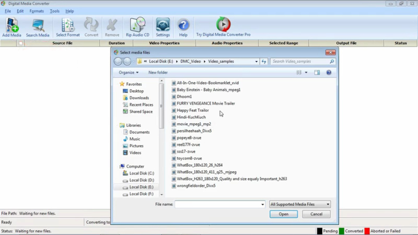The image size is (418, 235).
Task: Select file popeye8-zvue
Action: coord(187,138)
